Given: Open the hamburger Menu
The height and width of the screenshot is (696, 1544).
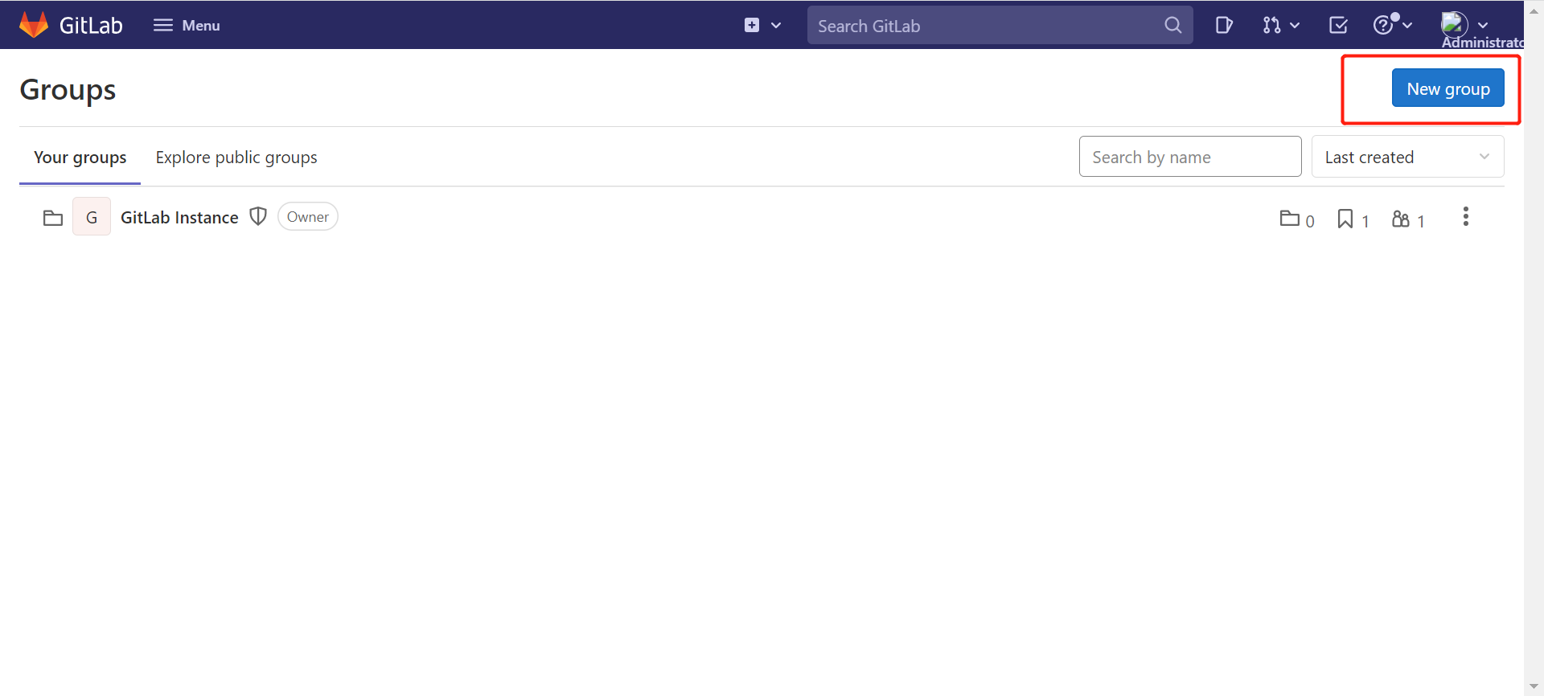Looking at the screenshot, I should (187, 25).
